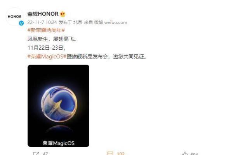Open comments via the comment bubble icon
The width and height of the screenshot is (233, 155).
(110, 153)
